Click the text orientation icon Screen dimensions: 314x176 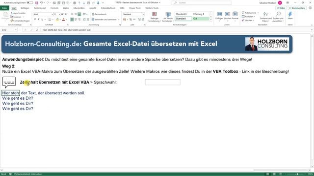coord(85,14)
